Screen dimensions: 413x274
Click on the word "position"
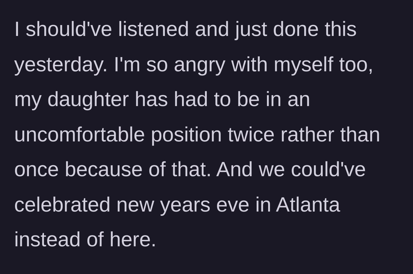pyautogui.click(x=186, y=134)
